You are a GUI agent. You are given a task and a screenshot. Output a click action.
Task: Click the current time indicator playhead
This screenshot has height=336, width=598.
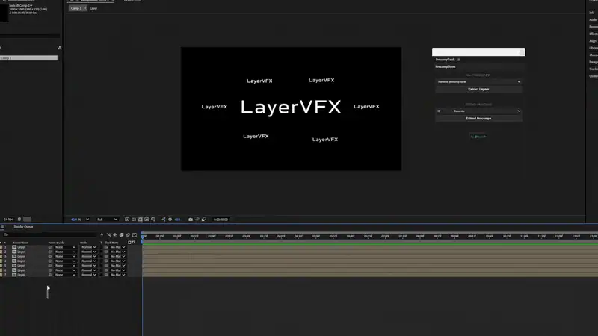[143, 236]
